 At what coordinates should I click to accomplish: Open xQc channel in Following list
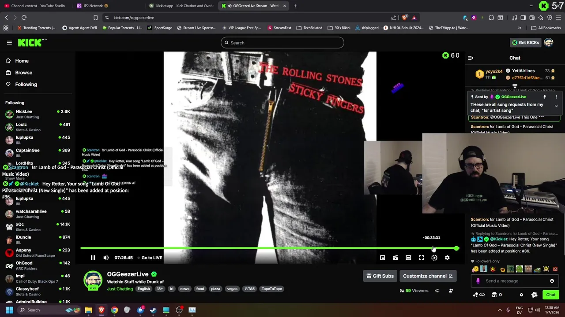point(38,227)
